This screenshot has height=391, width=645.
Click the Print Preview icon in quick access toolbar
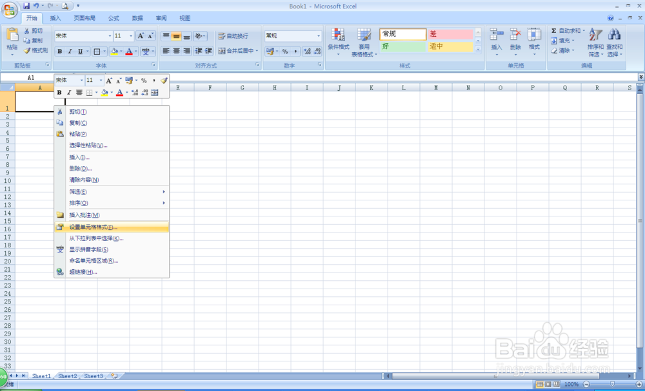pos(64,6)
